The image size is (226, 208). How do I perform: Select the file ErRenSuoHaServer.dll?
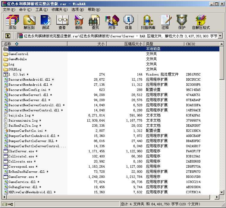pyautogui.click(x=28, y=172)
